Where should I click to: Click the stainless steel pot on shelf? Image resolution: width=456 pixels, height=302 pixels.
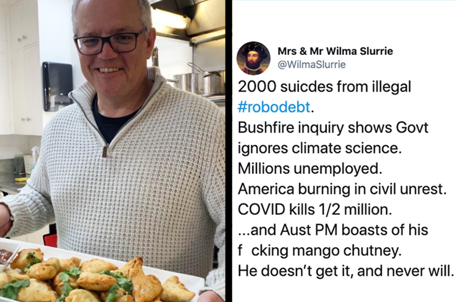(199, 82)
